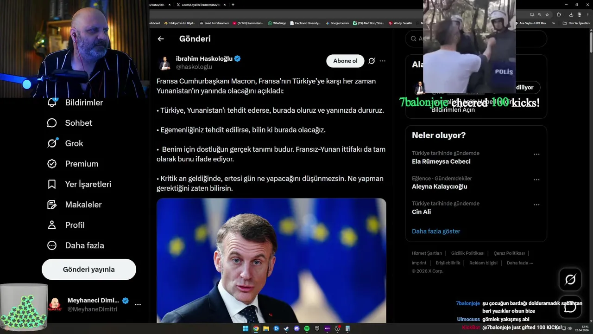Viewport: 593px width, 334px height.
Task: Click the taskbar volume speaker icon
Action: (569, 328)
